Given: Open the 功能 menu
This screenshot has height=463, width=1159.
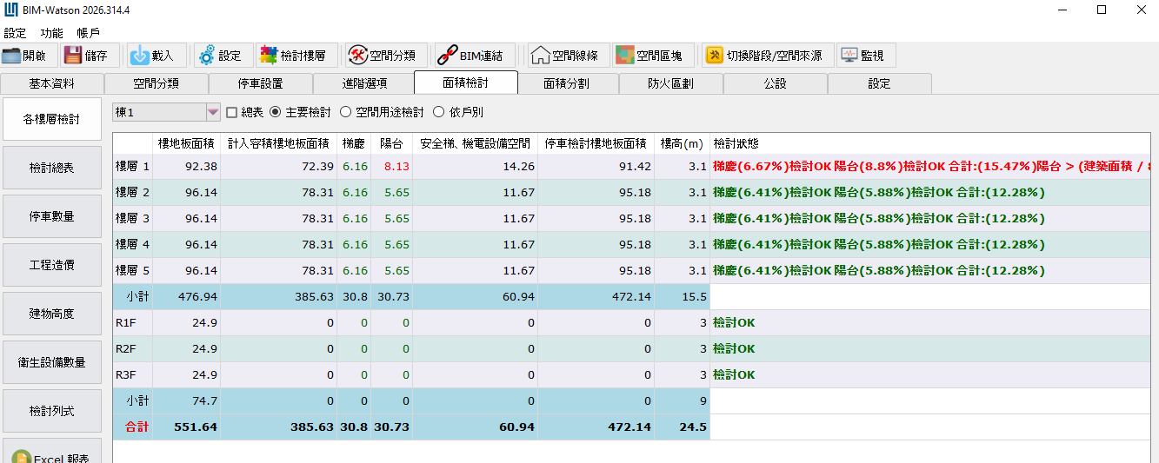Looking at the screenshot, I should point(52,32).
